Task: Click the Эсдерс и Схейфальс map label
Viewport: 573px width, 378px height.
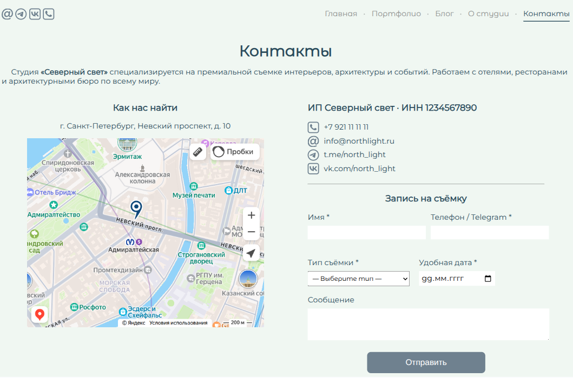Action: click(x=144, y=312)
